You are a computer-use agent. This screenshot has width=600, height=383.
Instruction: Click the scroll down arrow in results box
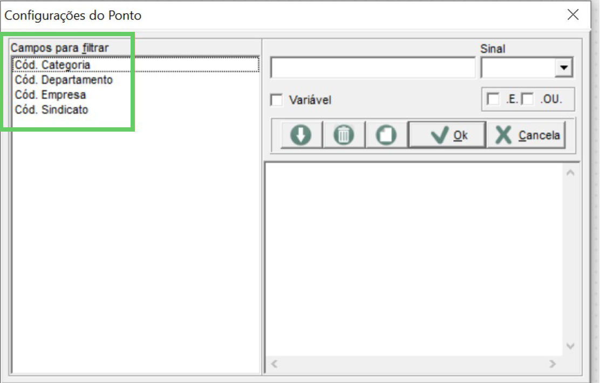(x=570, y=346)
